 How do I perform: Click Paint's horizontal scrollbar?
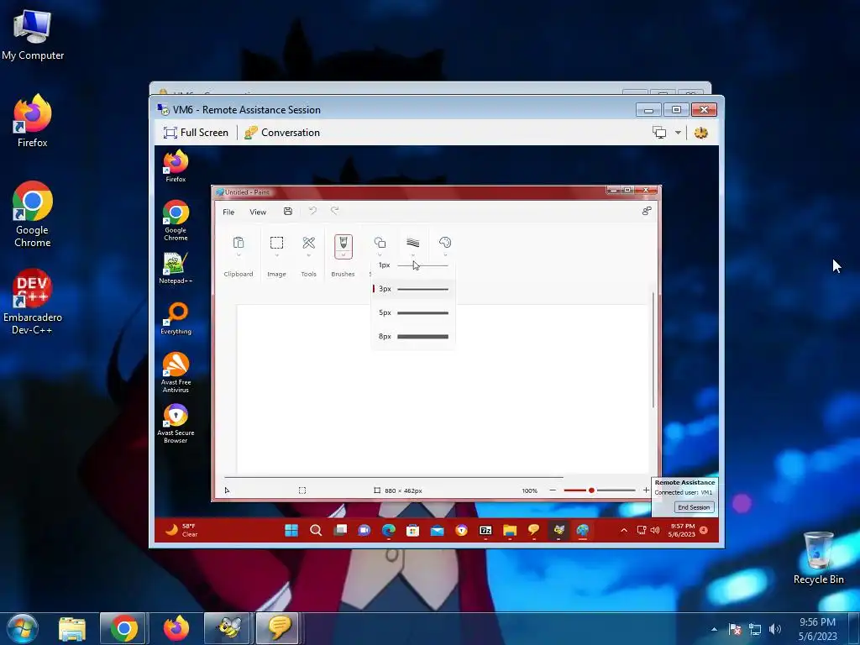coord(394,477)
